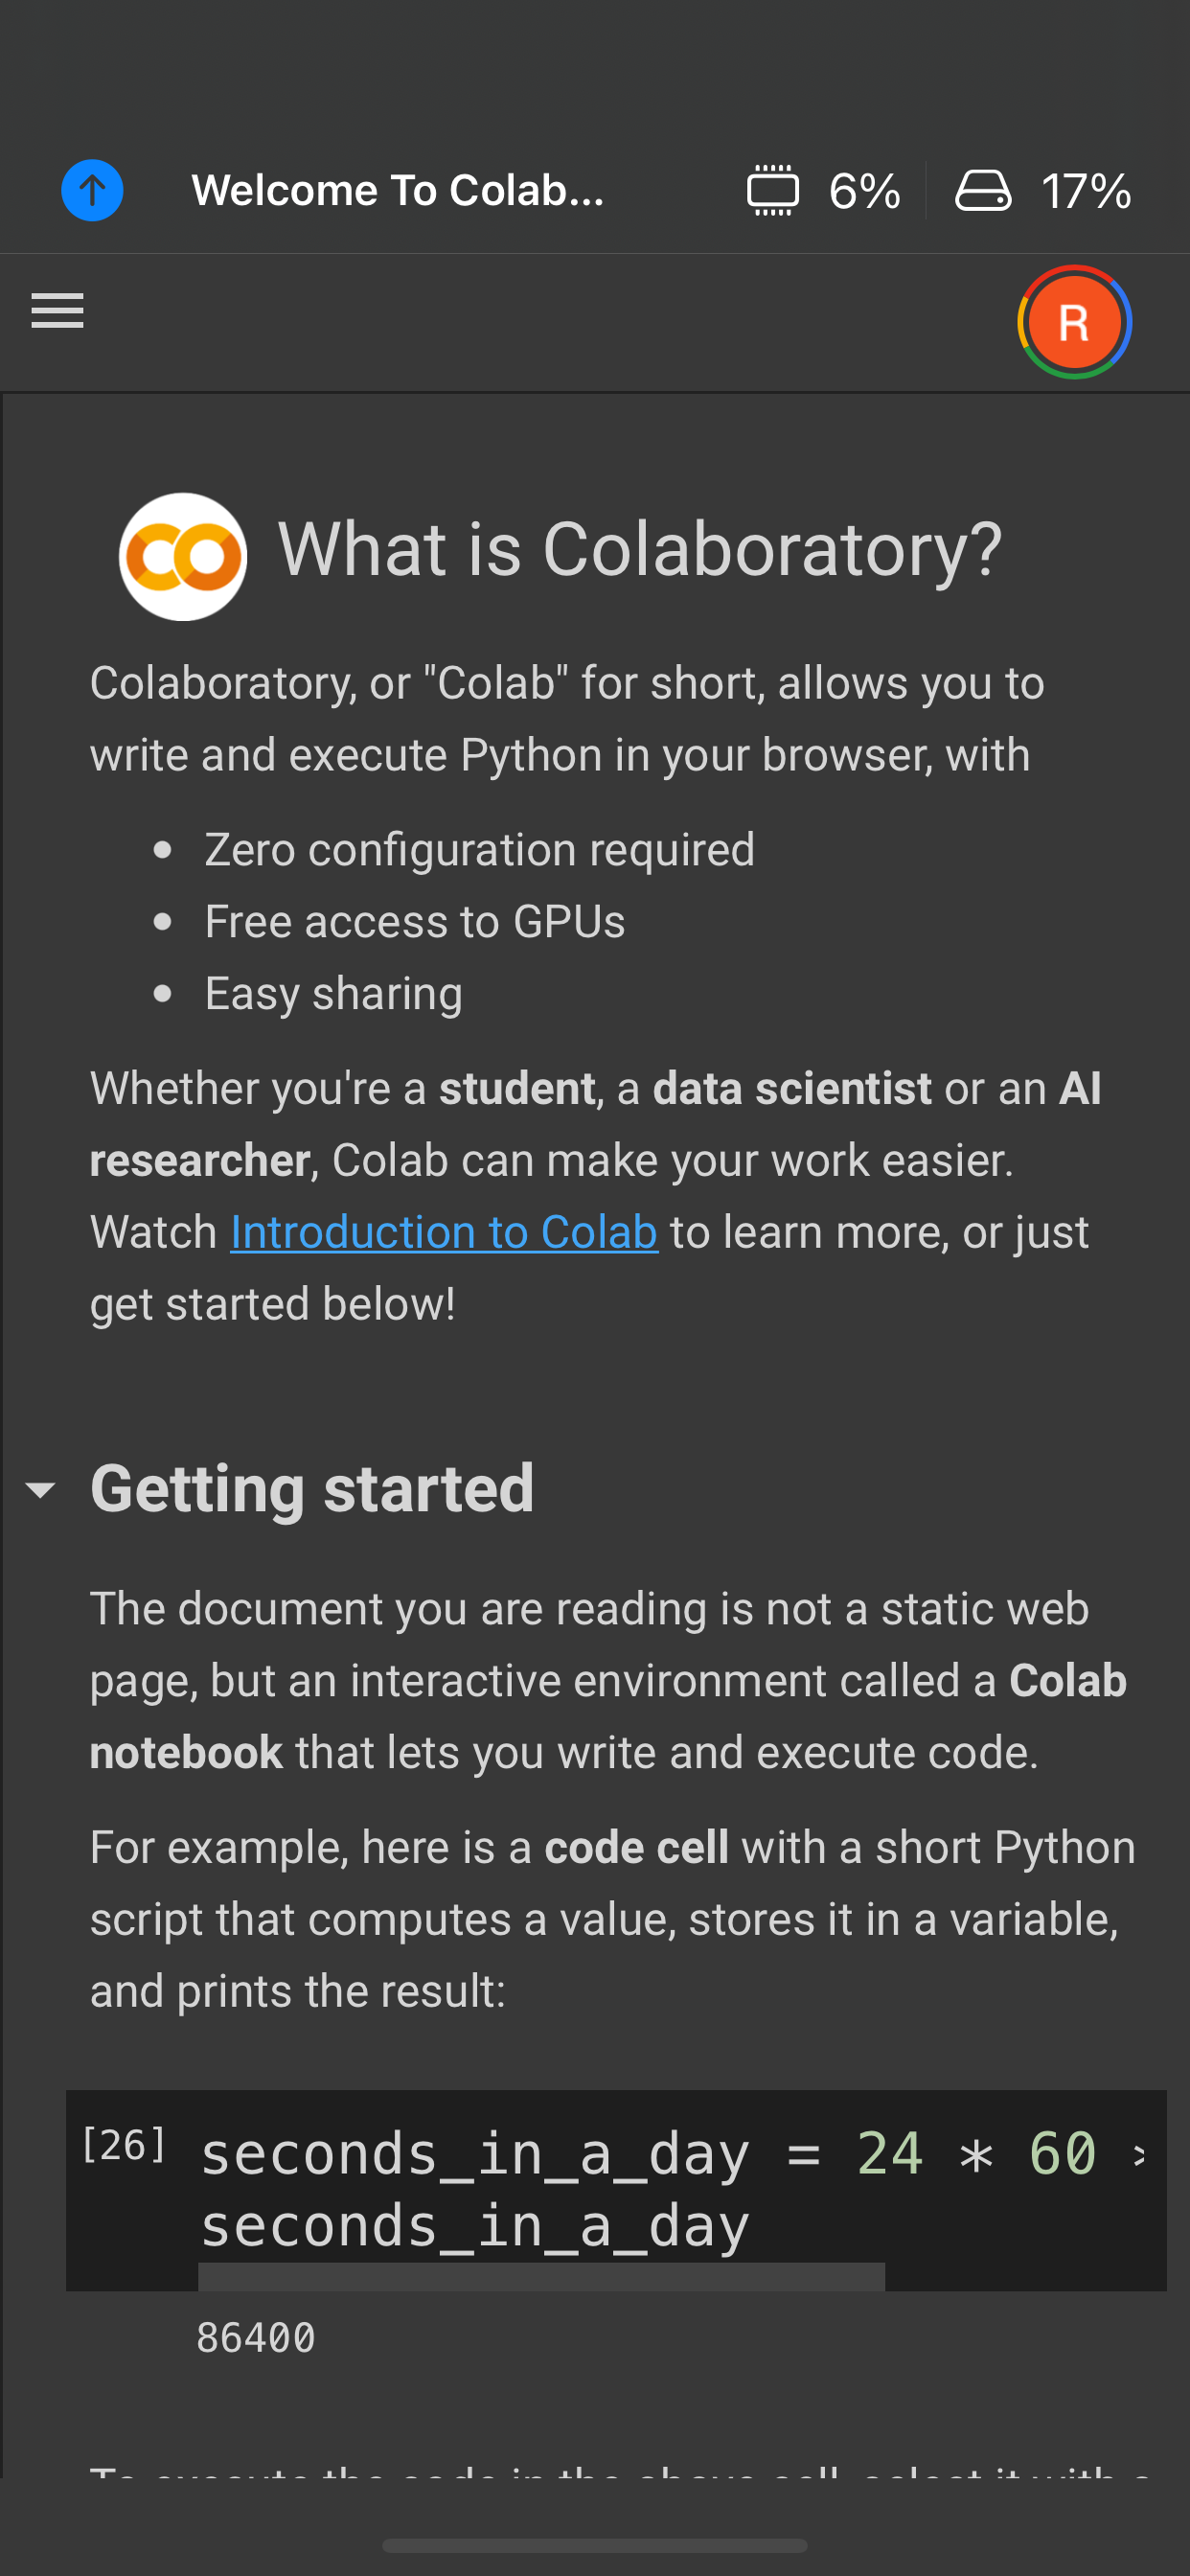Run the cell via the [26] indicator
1190x2576 pixels.
point(123,2145)
